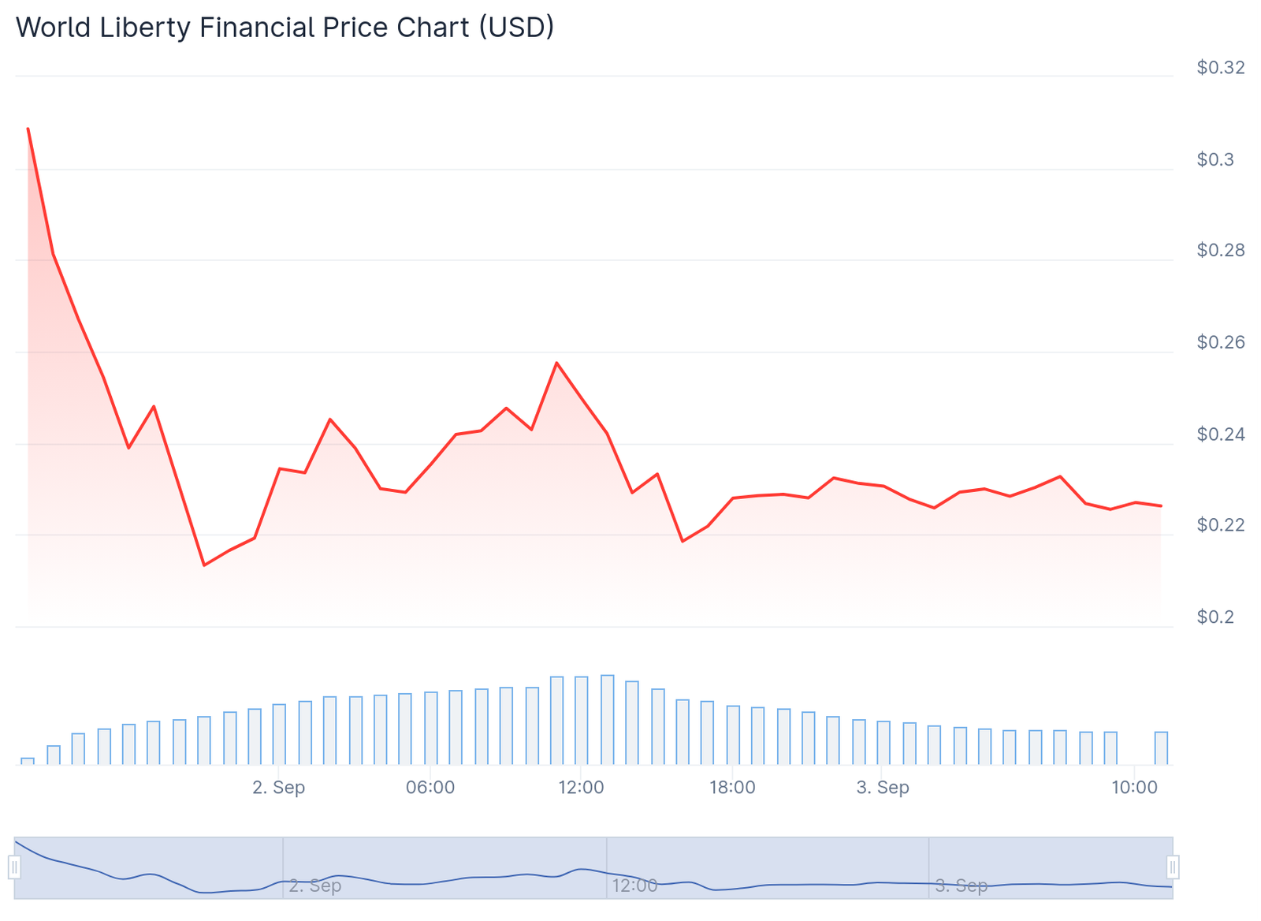The height and width of the screenshot is (921, 1261).
Task: Click the 18:00 x-axis time label
Action: click(x=732, y=787)
